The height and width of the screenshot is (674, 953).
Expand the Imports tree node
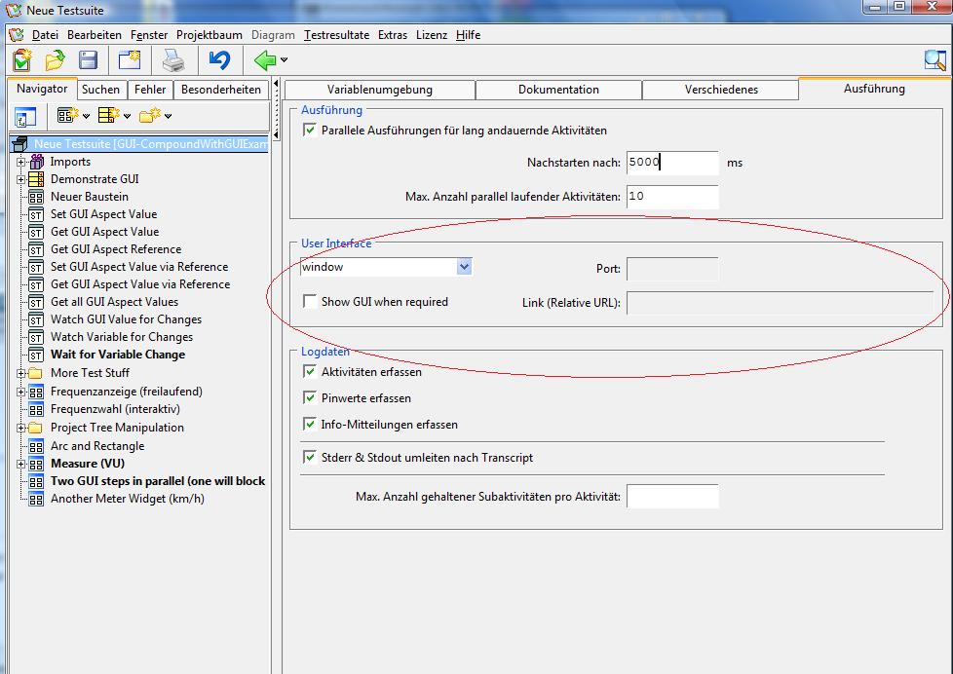tap(20, 162)
